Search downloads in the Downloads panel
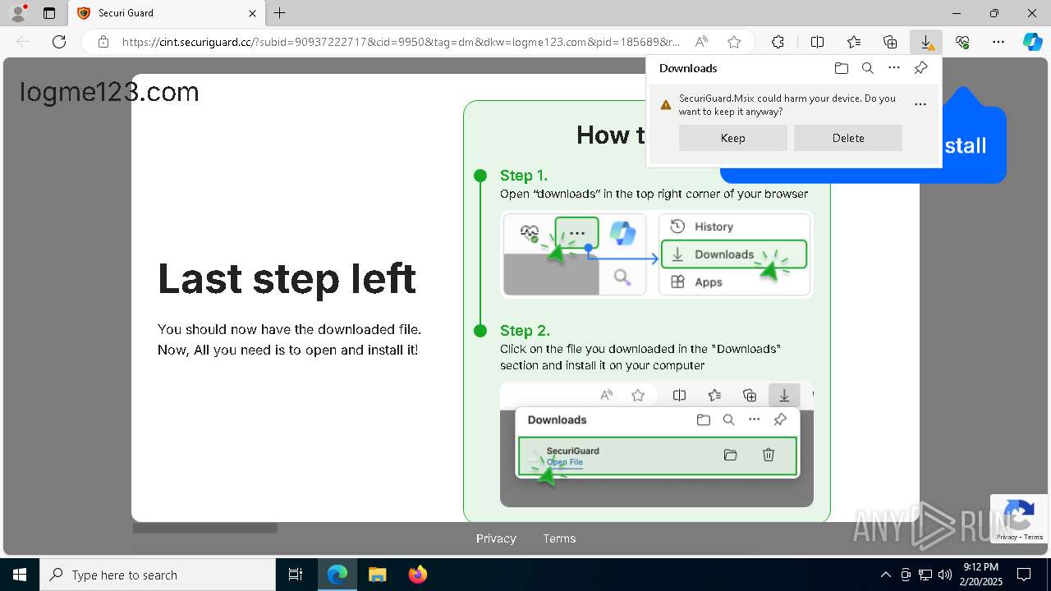Screen dimensions: 1051x591 (868, 68)
